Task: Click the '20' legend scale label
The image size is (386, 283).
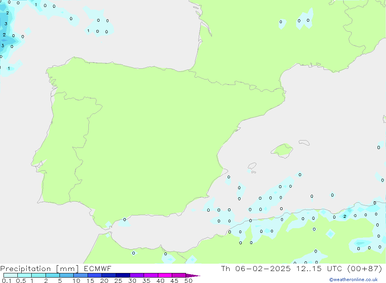Action: point(104,281)
